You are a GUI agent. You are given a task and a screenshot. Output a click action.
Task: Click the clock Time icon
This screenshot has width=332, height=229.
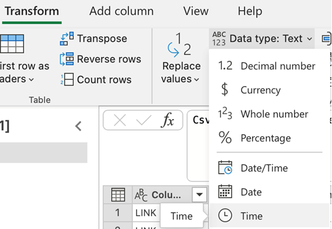pyautogui.click(x=225, y=216)
